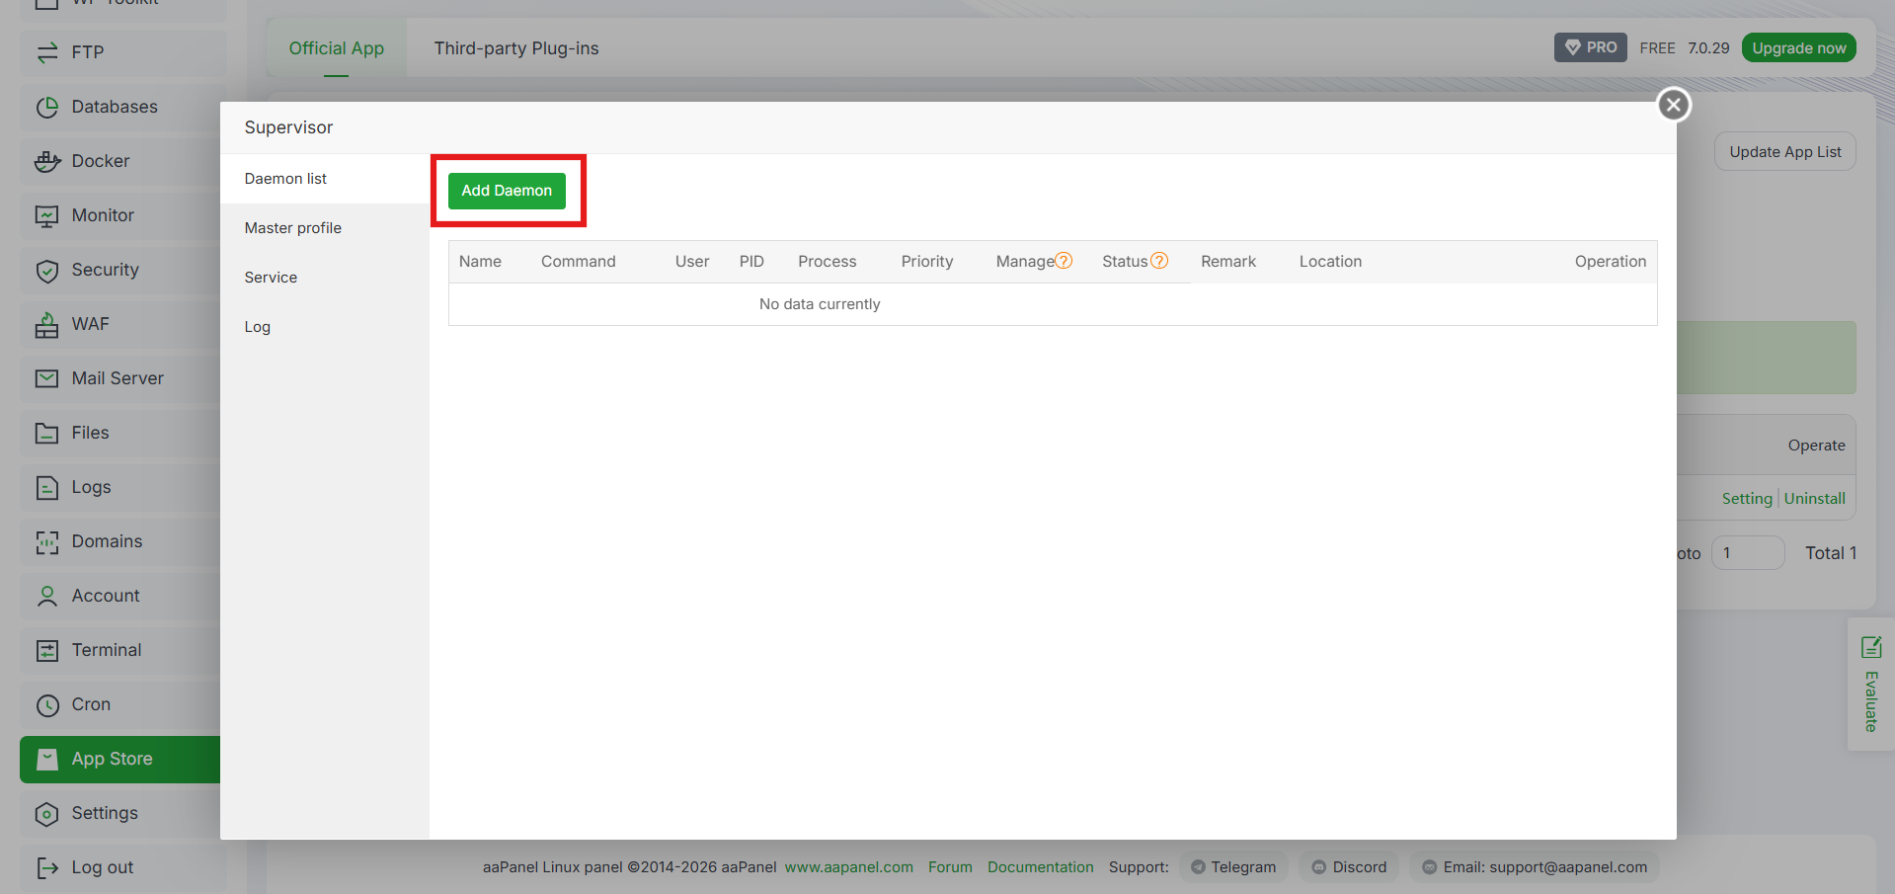The image size is (1895, 894).
Task: Open the Forum link in footer
Action: tap(950, 867)
